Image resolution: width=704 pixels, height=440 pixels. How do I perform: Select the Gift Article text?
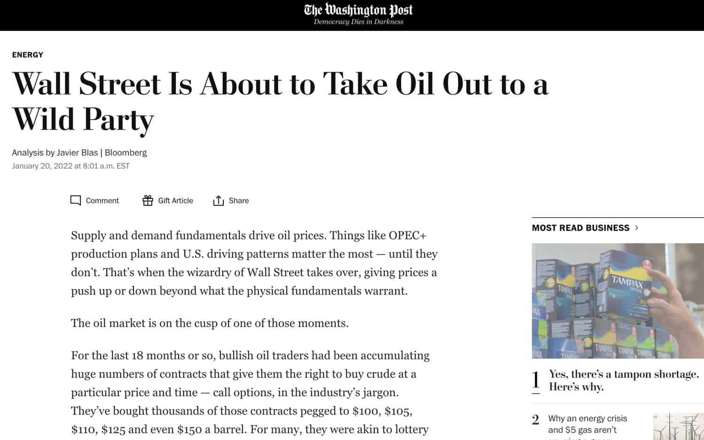tap(176, 201)
